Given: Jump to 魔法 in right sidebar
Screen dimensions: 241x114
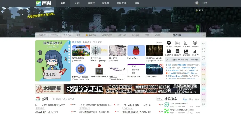Looking at the screenshot, I should [x=203, y=70].
